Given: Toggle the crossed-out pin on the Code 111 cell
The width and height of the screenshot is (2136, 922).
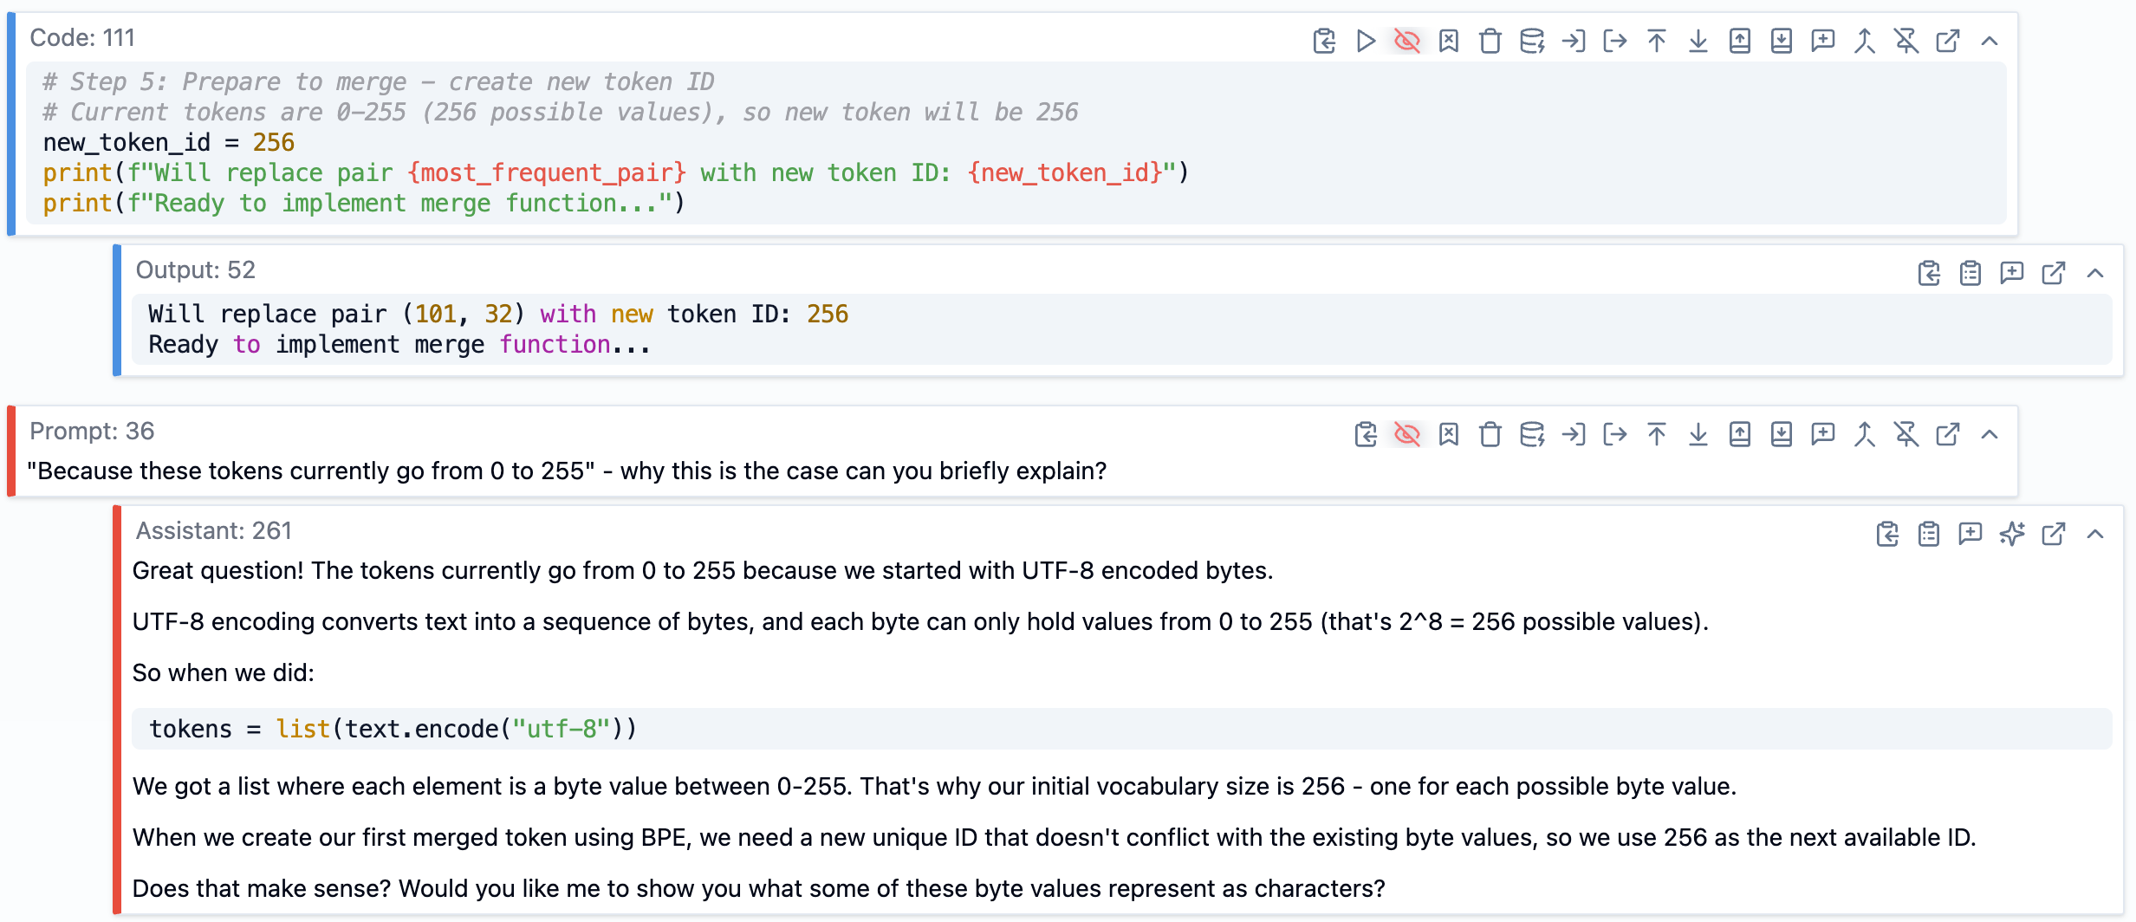Looking at the screenshot, I should point(1906,41).
